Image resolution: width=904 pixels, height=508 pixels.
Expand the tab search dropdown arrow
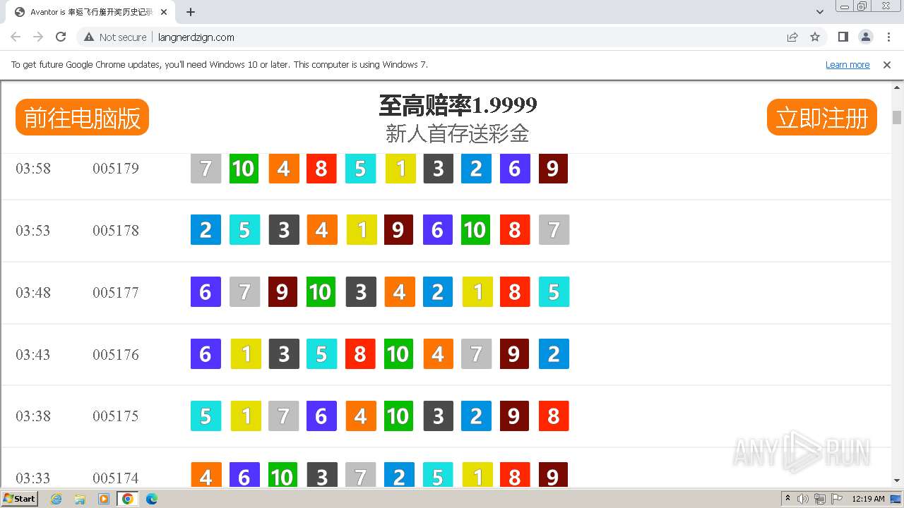pyautogui.click(x=820, y=12)
